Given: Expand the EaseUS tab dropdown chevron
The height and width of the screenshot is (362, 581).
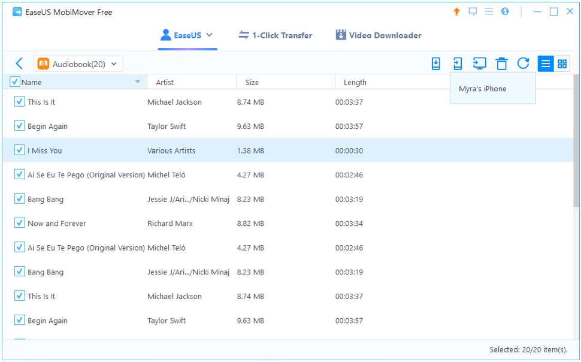Looking at the screenshot, I should pos(210,35).
